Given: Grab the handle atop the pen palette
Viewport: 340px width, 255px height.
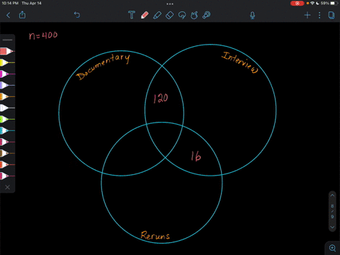Looking at the screenshot, I should point(7,40).
